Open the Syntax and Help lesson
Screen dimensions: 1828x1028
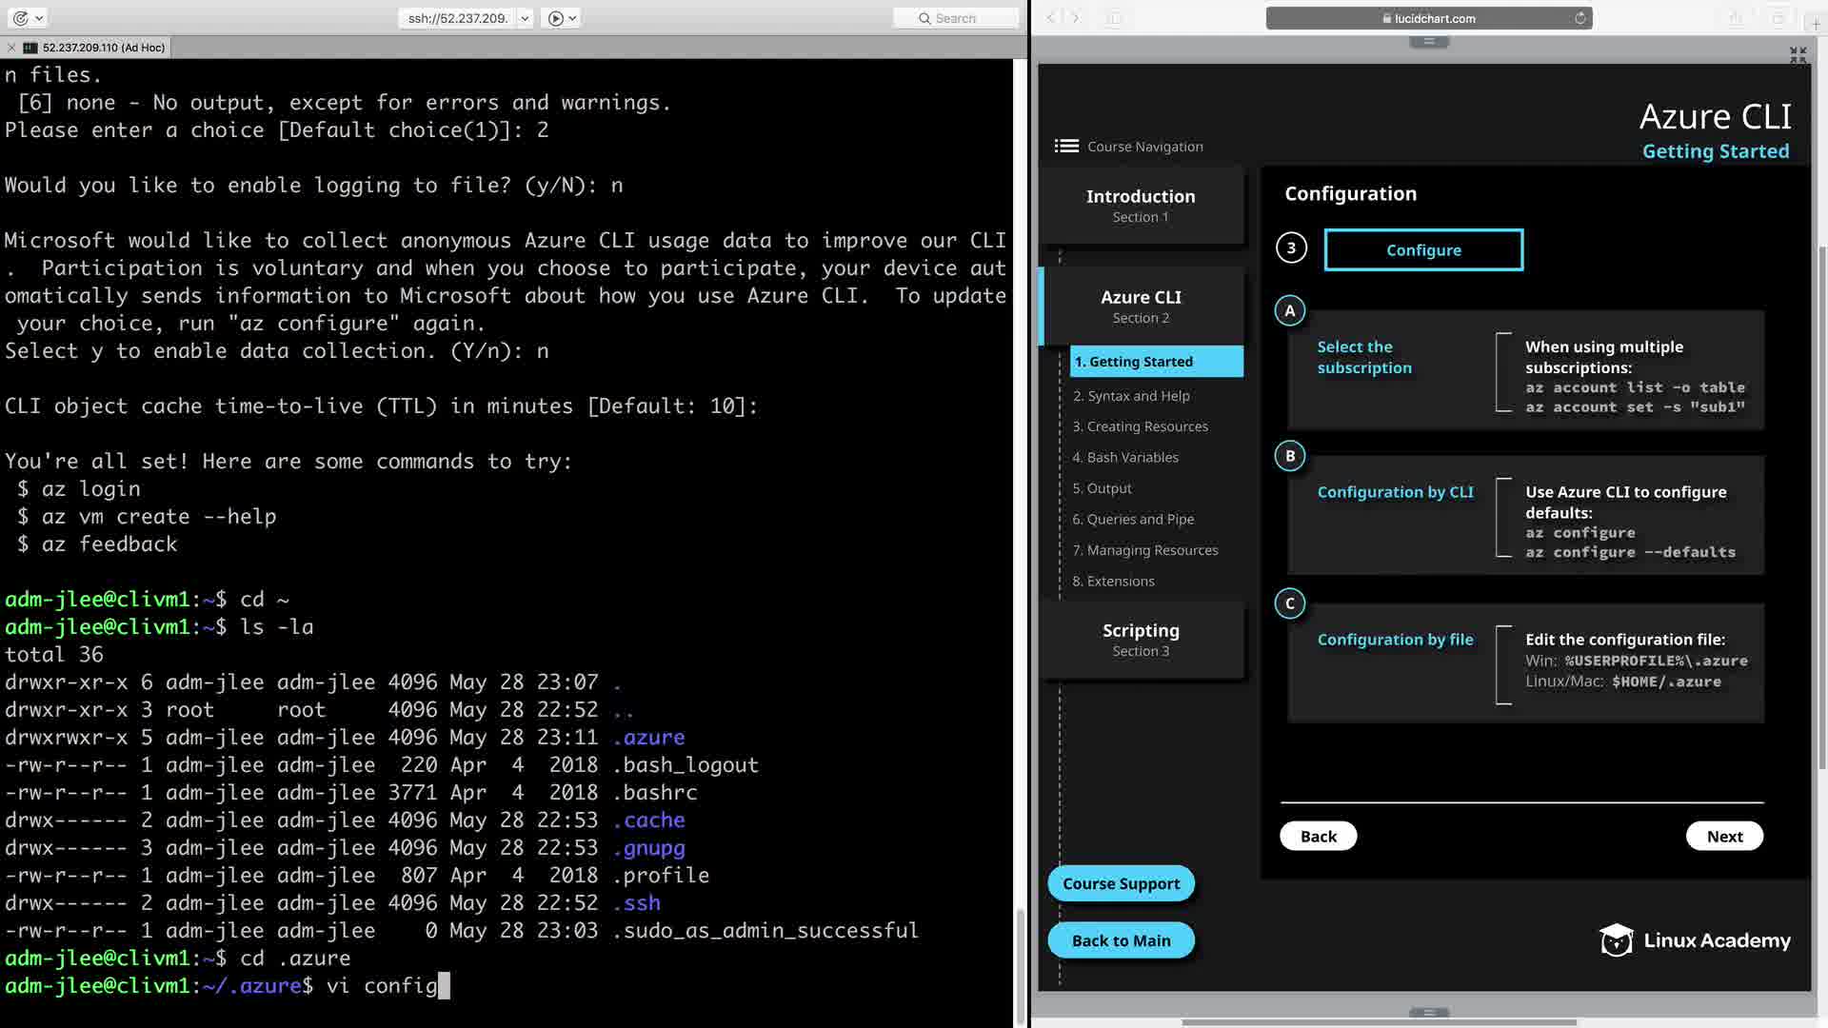pos(1131,396)
